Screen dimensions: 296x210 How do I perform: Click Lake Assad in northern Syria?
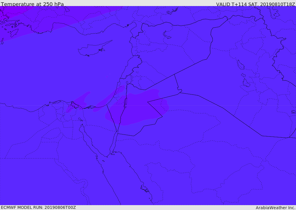click(167, 35)
